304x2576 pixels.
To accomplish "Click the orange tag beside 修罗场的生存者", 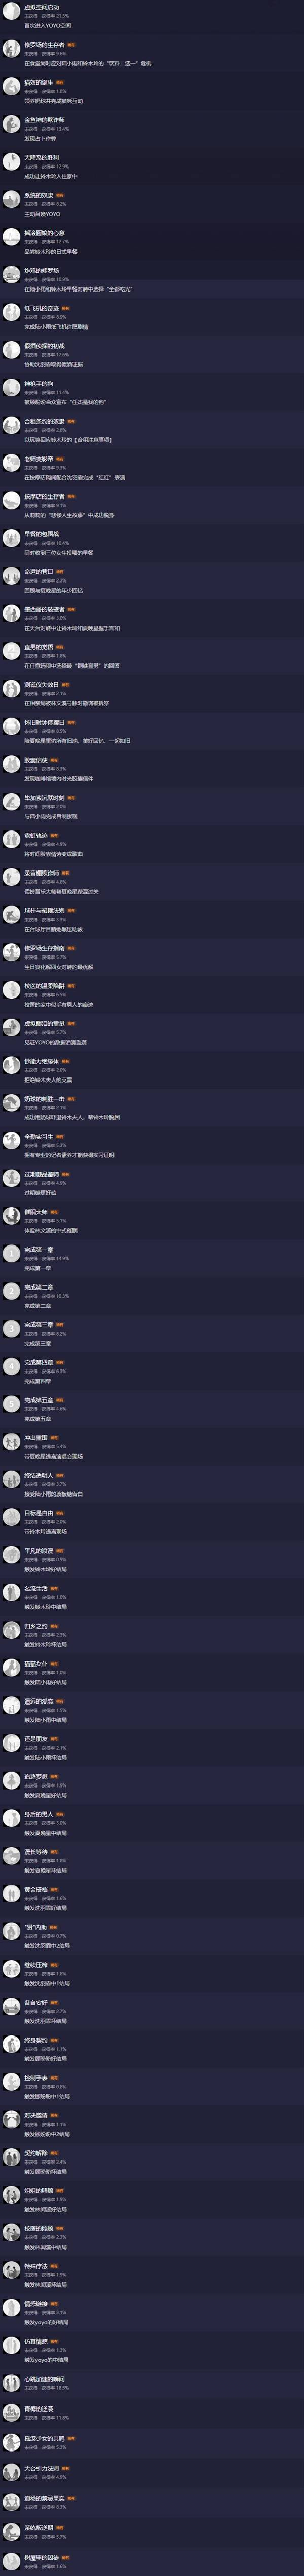I will click(x=71, y=44).
